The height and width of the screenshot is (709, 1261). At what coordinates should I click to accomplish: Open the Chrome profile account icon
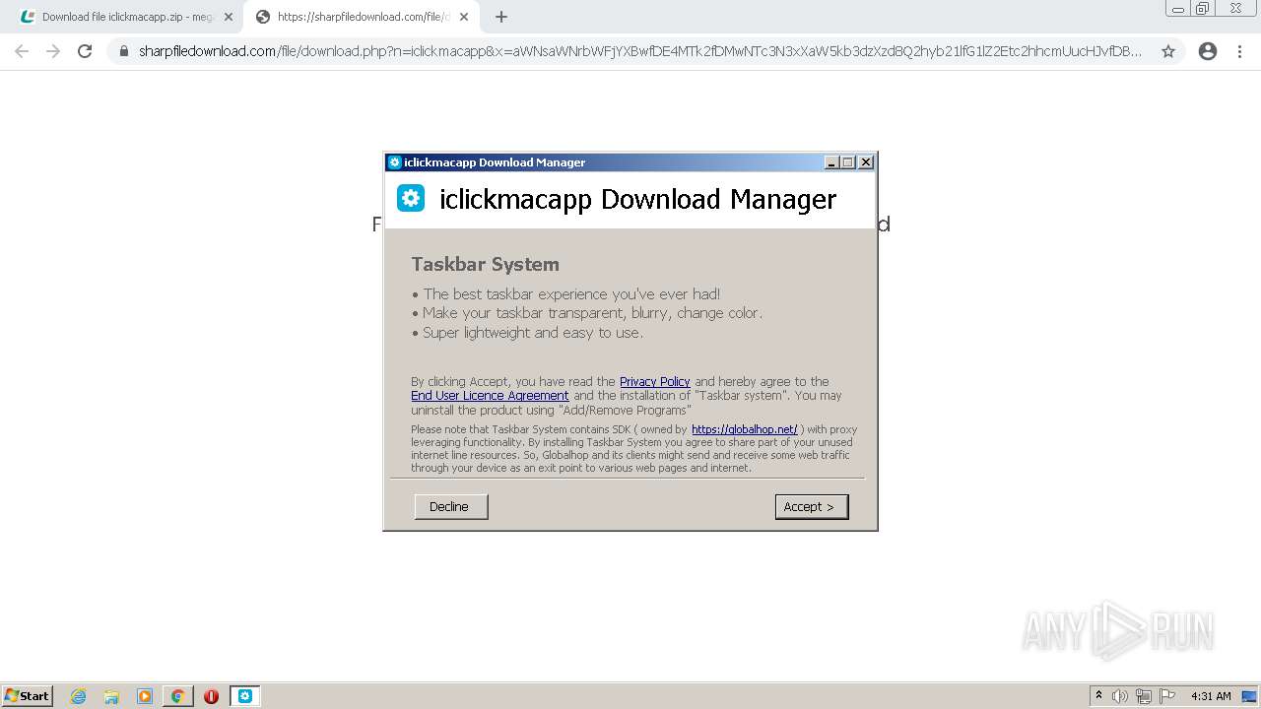coord(1208,51)
